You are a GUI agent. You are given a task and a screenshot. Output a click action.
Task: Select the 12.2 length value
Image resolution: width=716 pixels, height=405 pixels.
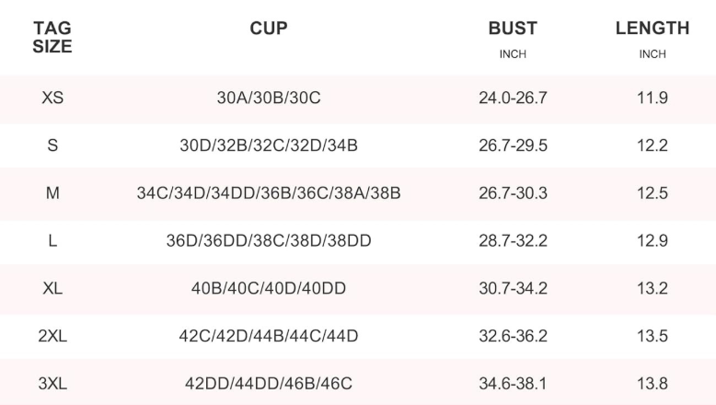click(x=652, y=145)
